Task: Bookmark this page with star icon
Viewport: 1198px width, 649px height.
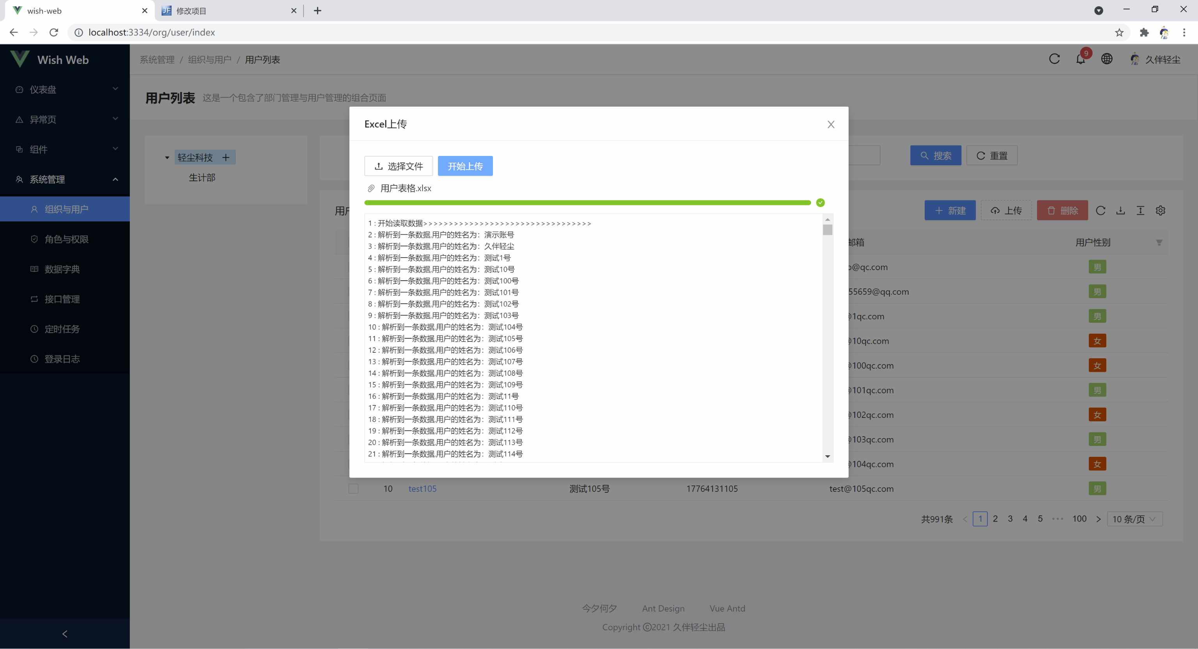Action: (x=1119, y=32)
